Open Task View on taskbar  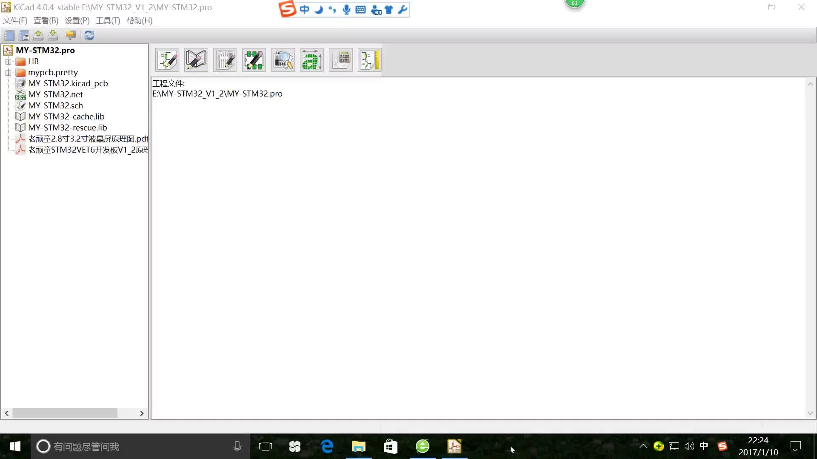266,446
